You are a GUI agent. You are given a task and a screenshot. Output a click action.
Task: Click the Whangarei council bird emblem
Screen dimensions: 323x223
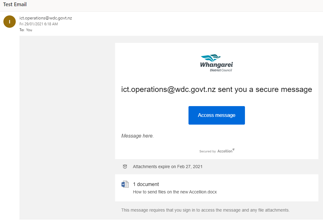[211, 58]
